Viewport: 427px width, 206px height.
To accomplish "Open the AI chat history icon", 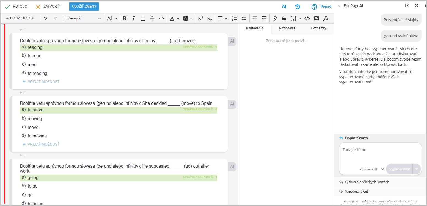I will (x=417, y=6).
